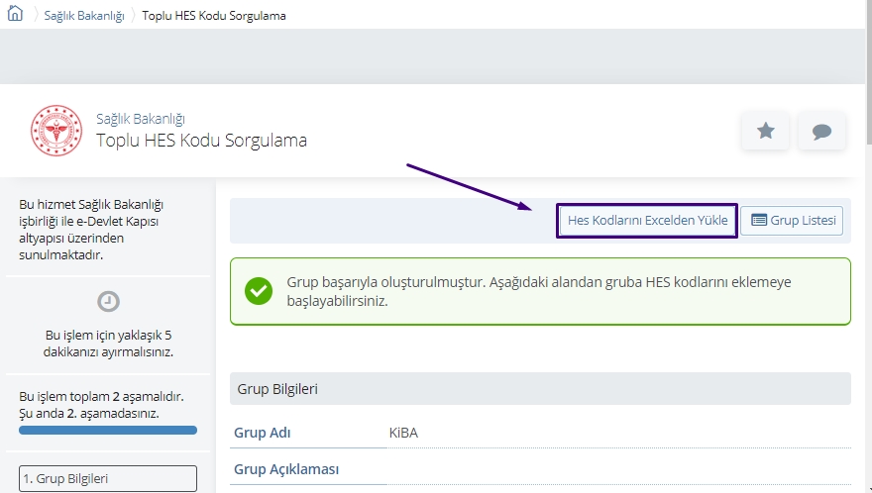This screenshot has width=872, height=493.
Task: Open Sağlık Bakanlığı link above the service title
Action: [x=141, y=119]
